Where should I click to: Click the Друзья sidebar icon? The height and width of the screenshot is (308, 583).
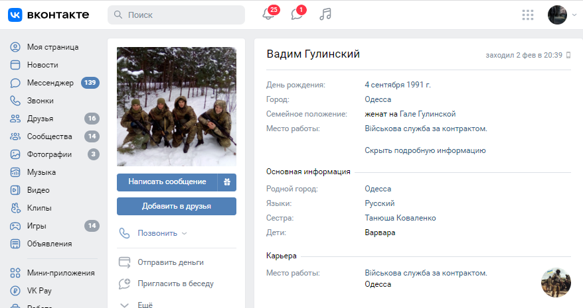point(15,119)
